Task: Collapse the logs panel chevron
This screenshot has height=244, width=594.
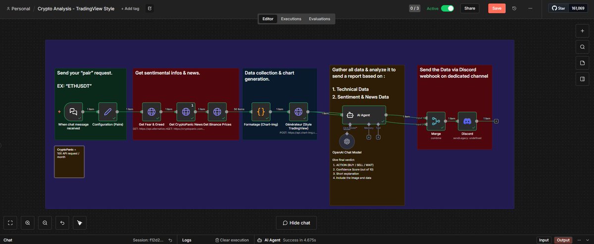Action: tap(588, 240)
